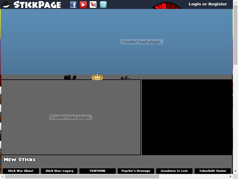Screen dimensions: 238x179
Task: Go to the StickPage home logo
Action: click(x=37, y=4)
